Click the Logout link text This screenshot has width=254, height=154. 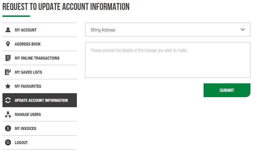pos(21,143)
